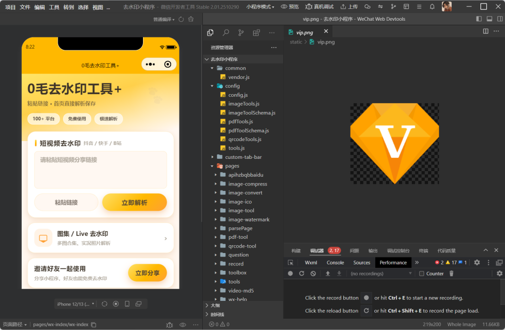Viewport: 505px width, 330px height.
Task: Open the 小程序模式 mode dropdown
Action: [x=260, y=7]
